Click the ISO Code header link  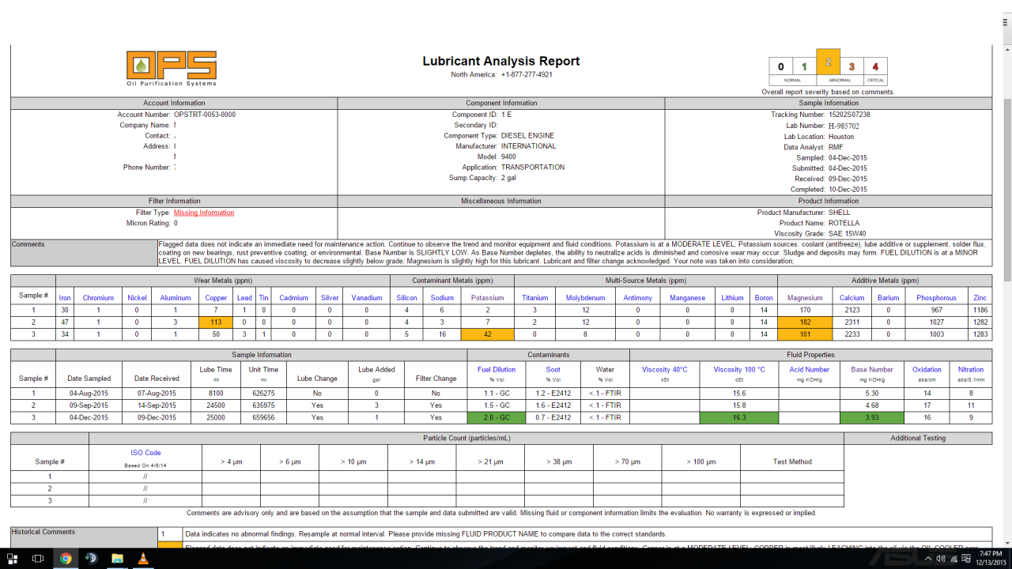coord(145,453)
